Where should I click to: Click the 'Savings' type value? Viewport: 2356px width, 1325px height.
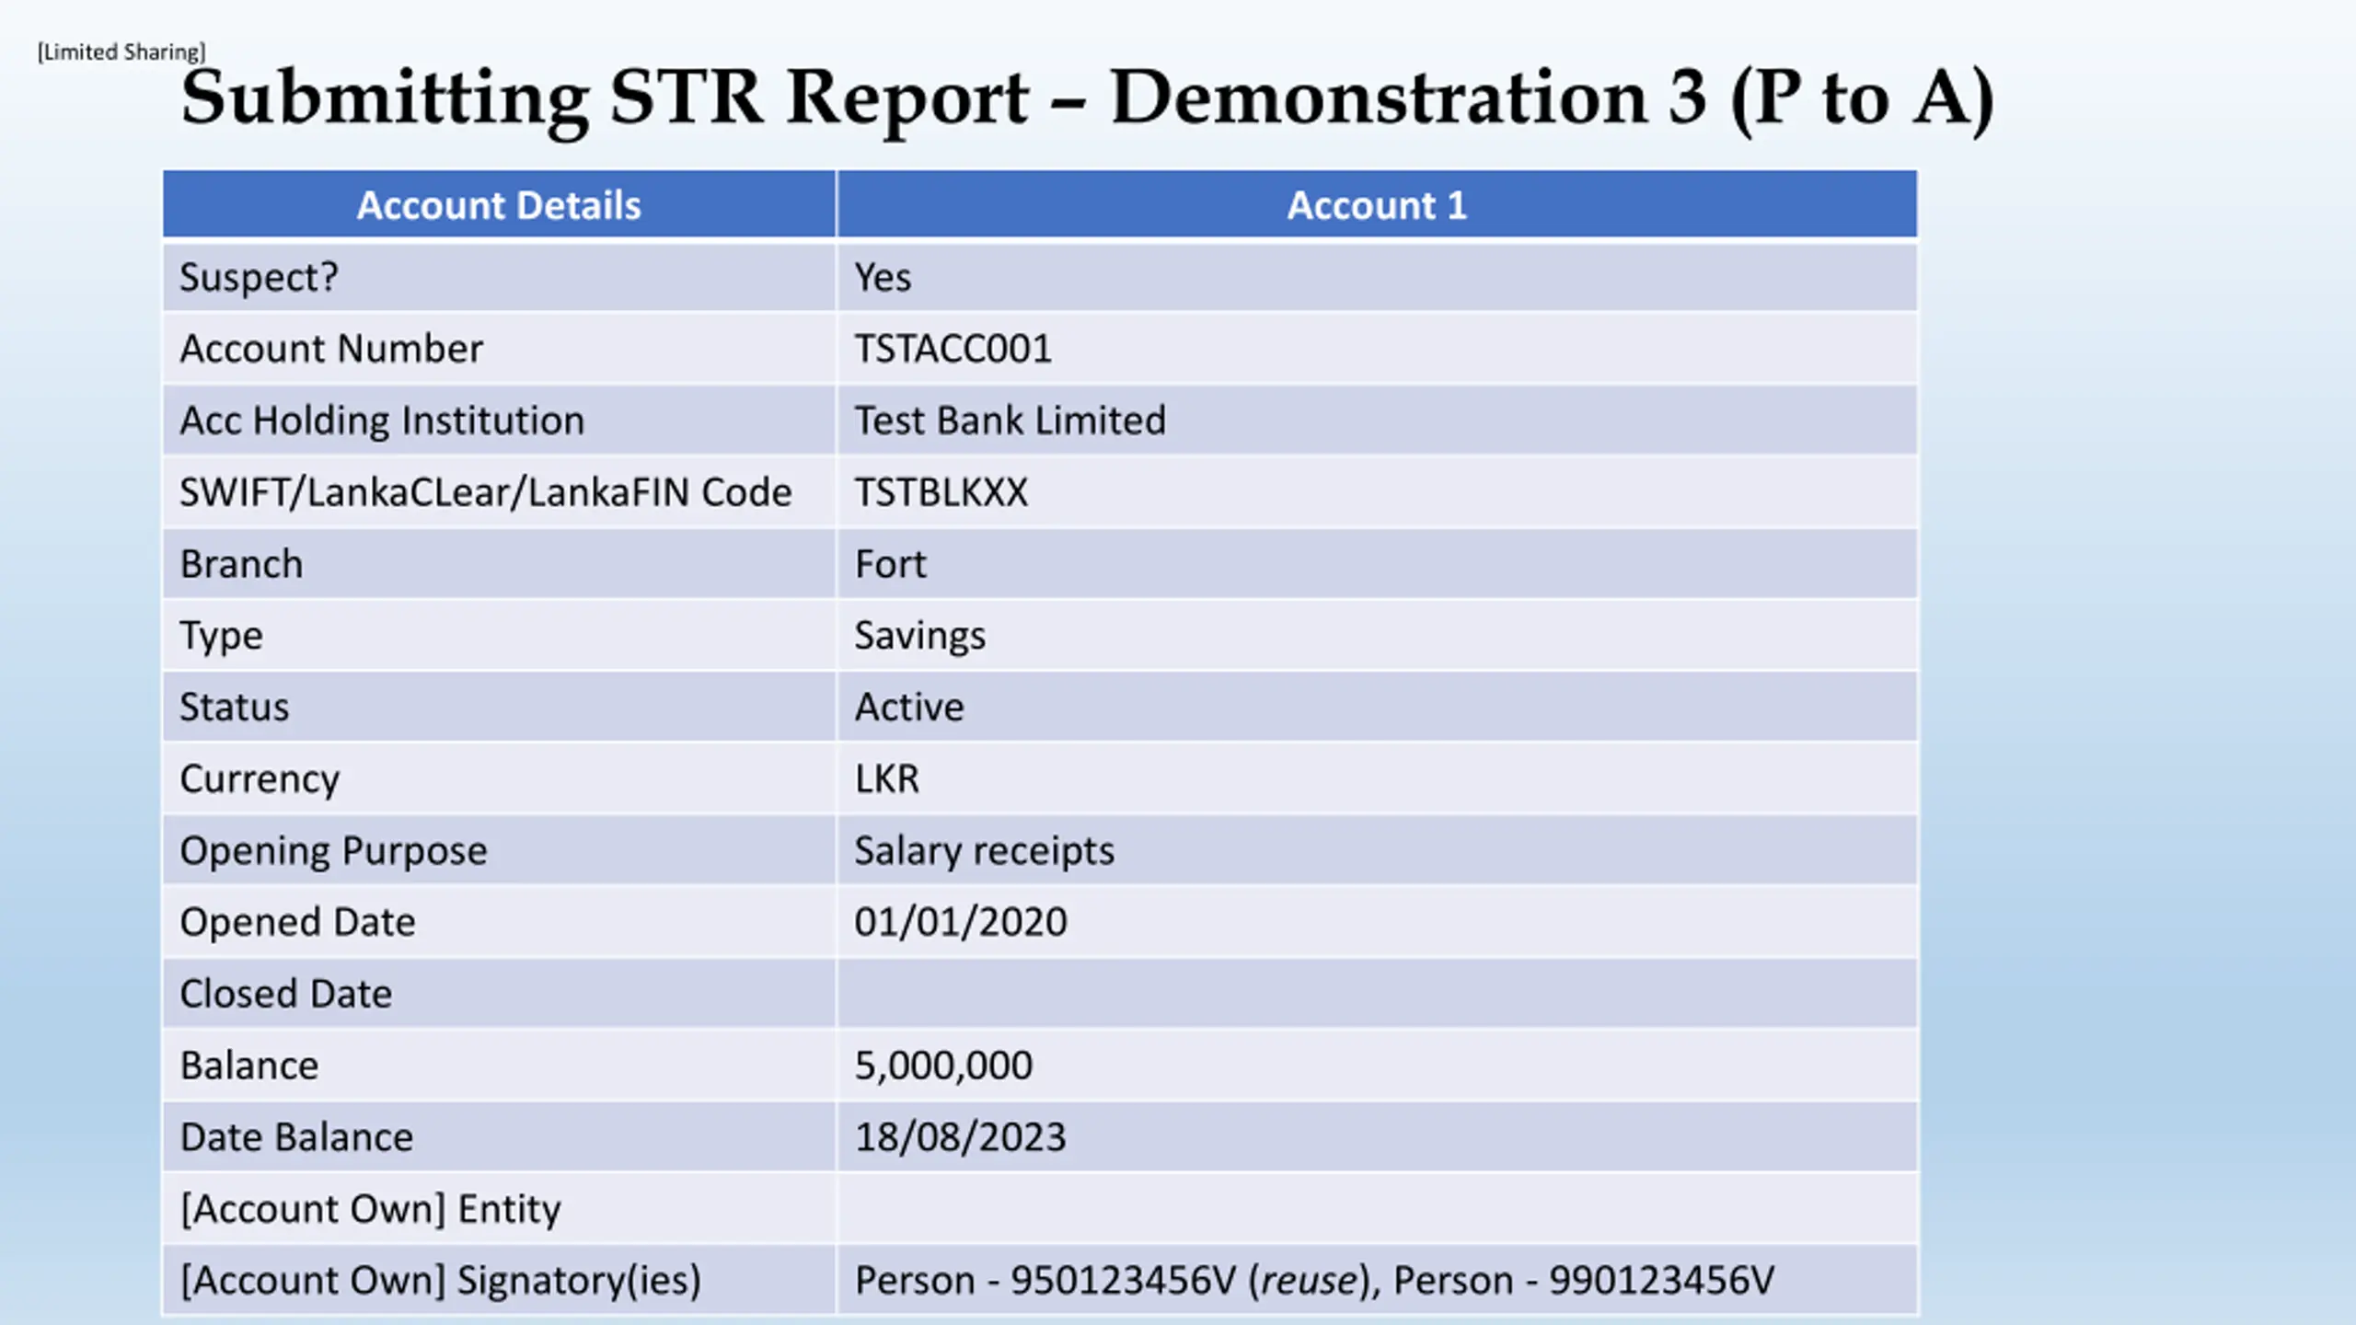point(919,636)
